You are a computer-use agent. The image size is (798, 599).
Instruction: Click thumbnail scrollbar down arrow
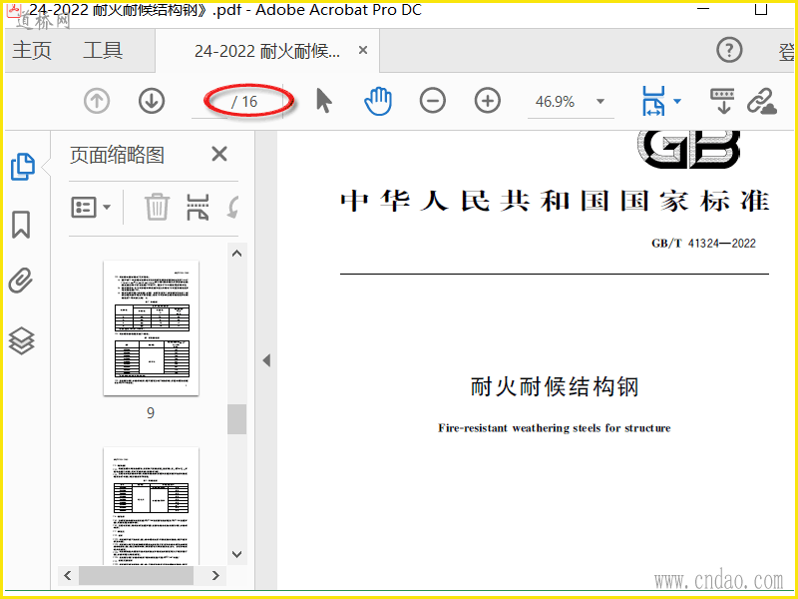236,554
